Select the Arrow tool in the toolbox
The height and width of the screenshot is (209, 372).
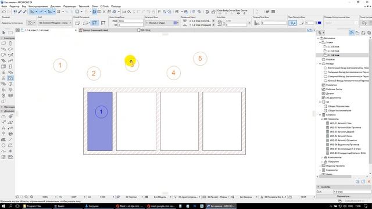click(3, 33)
